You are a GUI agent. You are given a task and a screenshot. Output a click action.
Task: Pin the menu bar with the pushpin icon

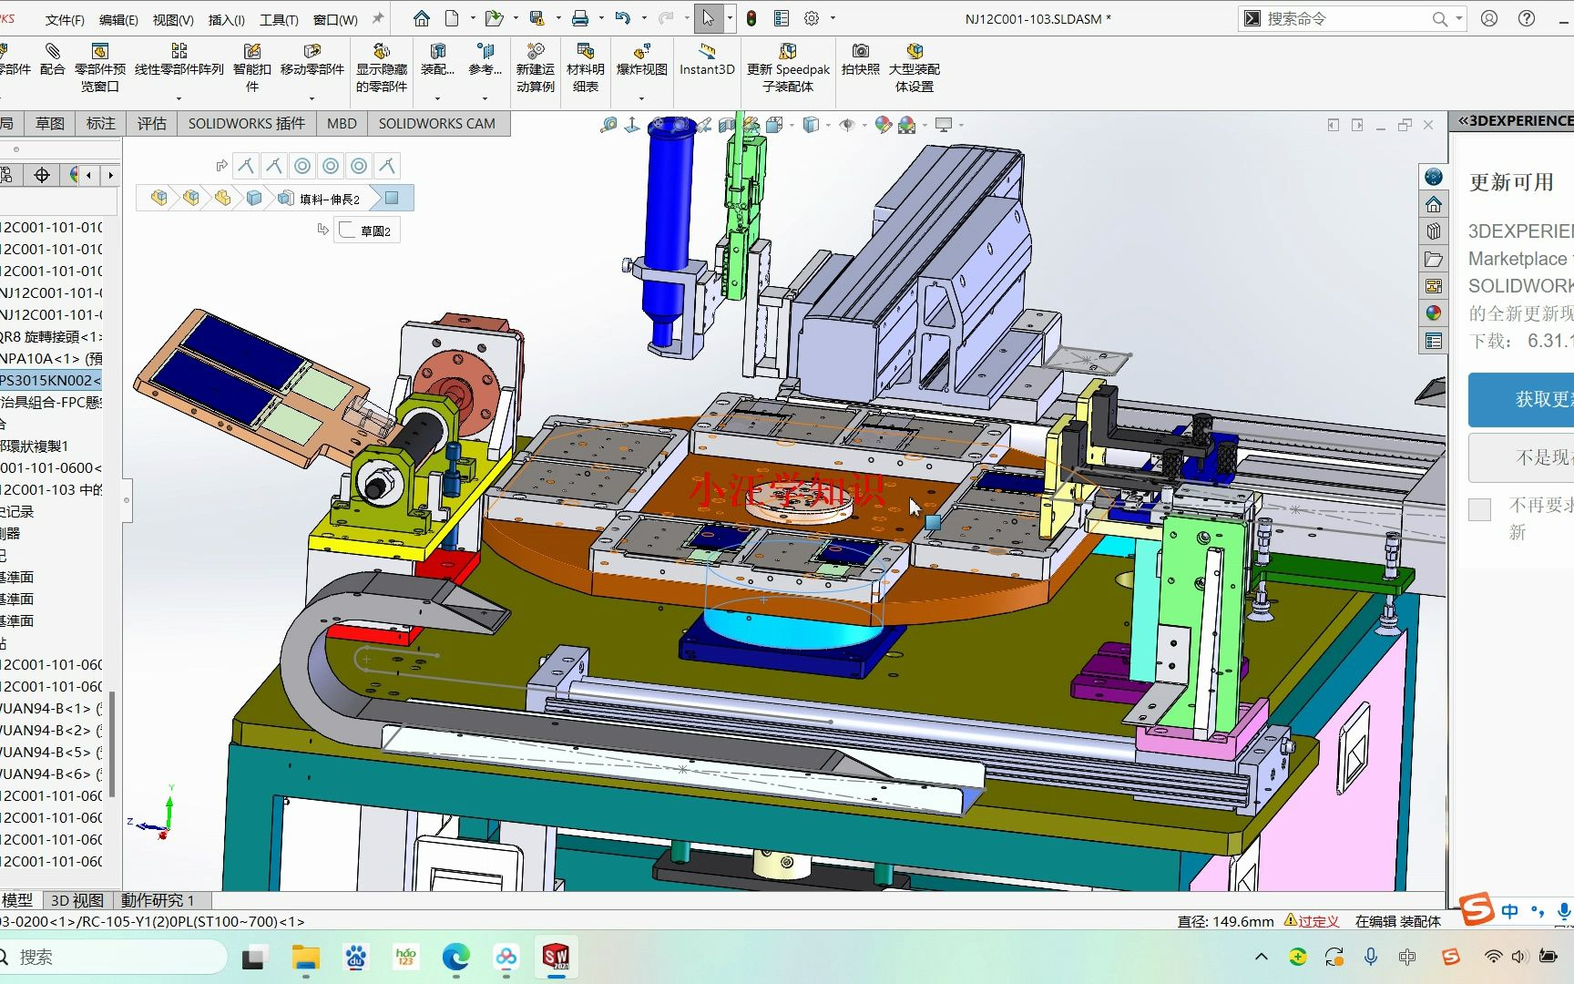click(x=378, y=18)
